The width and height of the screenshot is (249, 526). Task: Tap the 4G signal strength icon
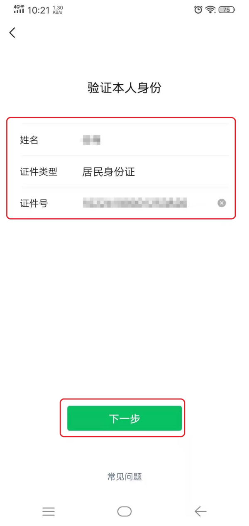pos(19,10)
